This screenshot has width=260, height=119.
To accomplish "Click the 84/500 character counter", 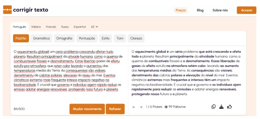I will (x=19, y=109).
